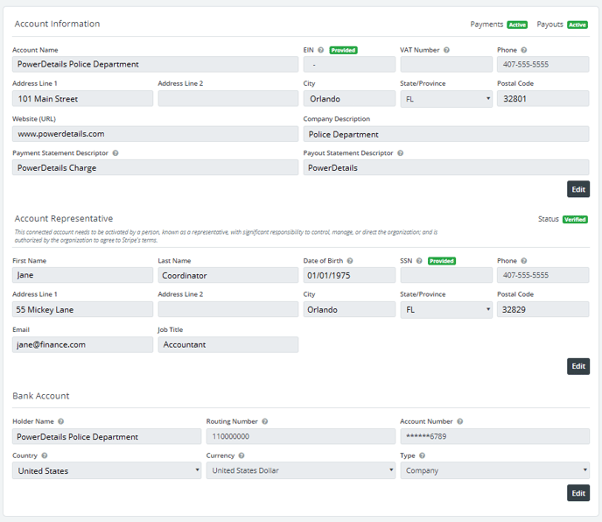Click the Account Name input field
The height and width of the screenshot is (522, 602).
click(155, 64)
